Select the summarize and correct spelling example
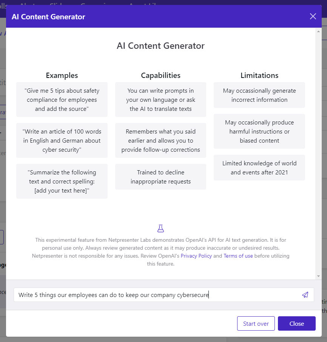The image size is (327, 342). coord(62,181)
